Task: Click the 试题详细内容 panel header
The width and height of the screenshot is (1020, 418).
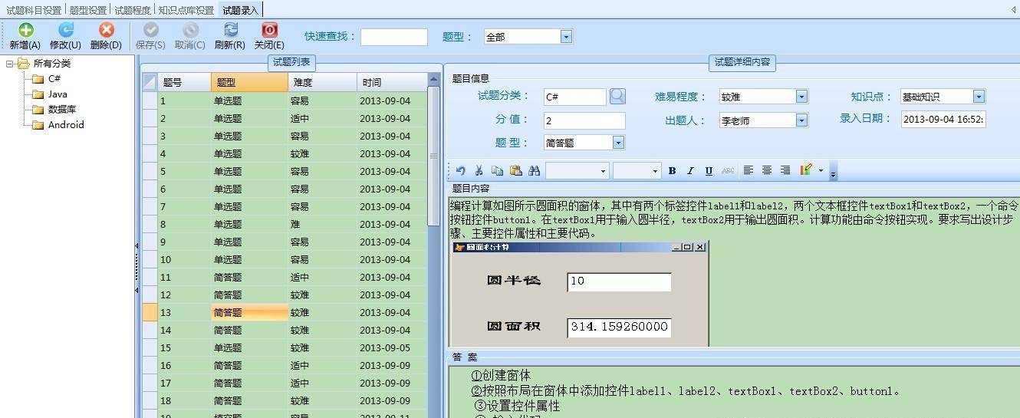Action: (742, 62)
